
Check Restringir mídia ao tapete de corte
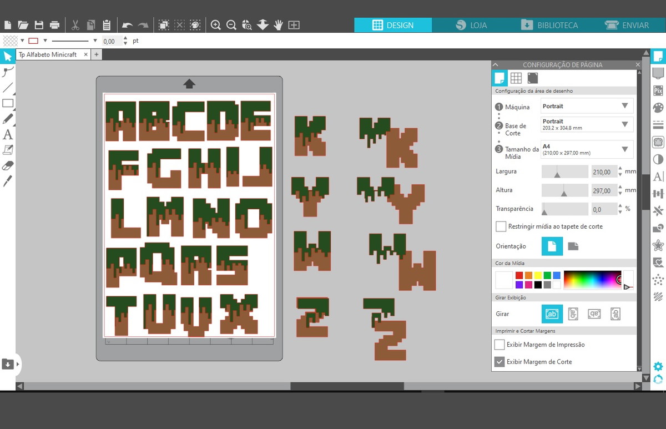point(501,226)
